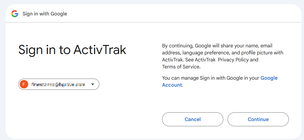Click the orange F account avatar

pyautogui.click(x=24, y=84)
